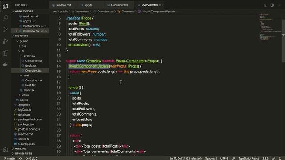Open data.json in the file tree

click(x=24, y=115)
